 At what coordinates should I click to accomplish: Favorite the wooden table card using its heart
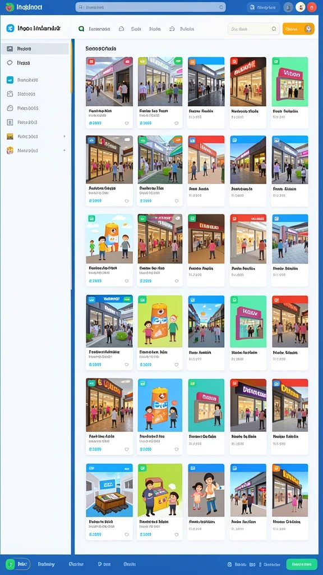127,535
